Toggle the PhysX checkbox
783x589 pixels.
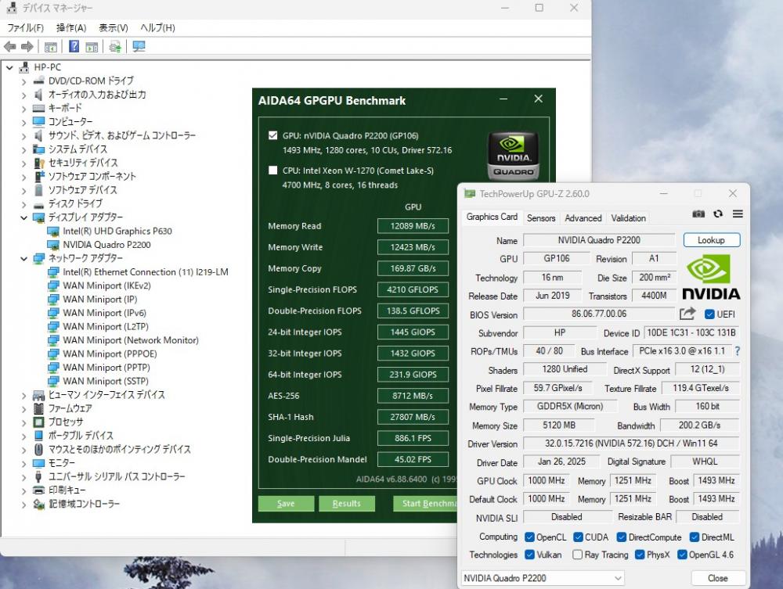tap(639, 555)
